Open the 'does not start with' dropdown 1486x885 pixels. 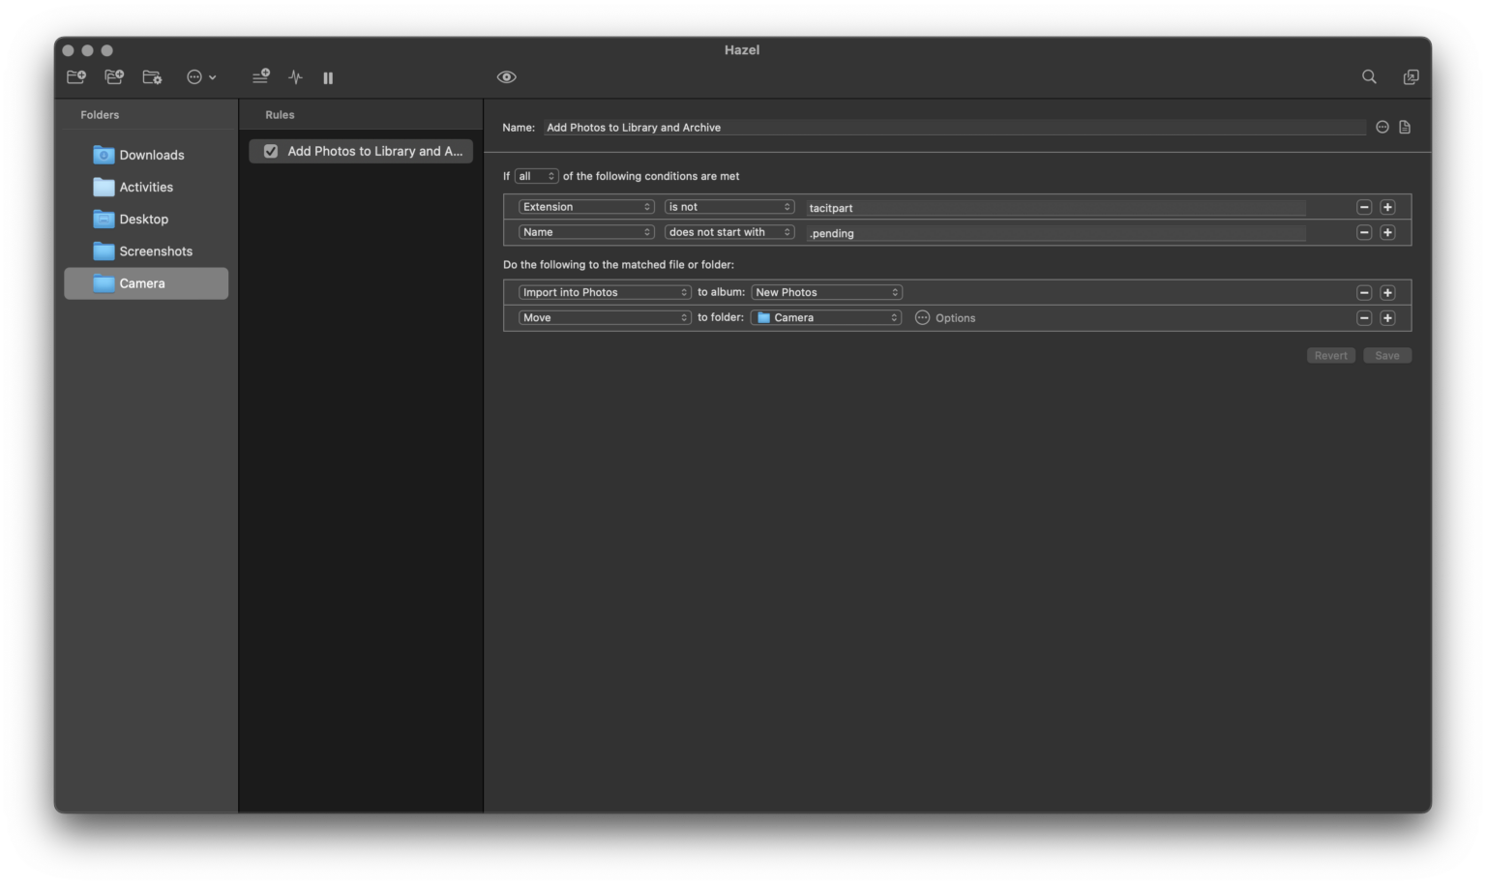tap(728, 231)
